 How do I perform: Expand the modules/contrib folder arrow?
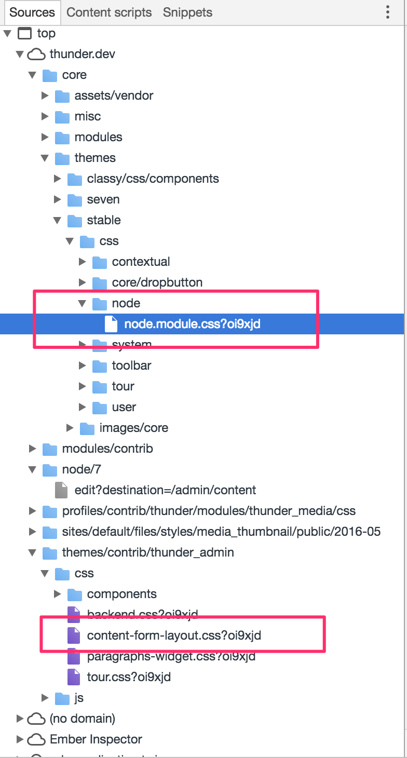coord(33,449)
